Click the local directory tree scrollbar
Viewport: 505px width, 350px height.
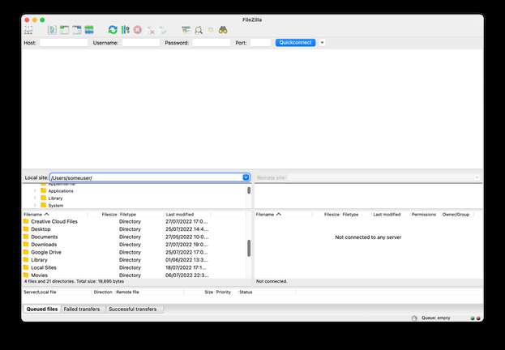pos(249,190)
